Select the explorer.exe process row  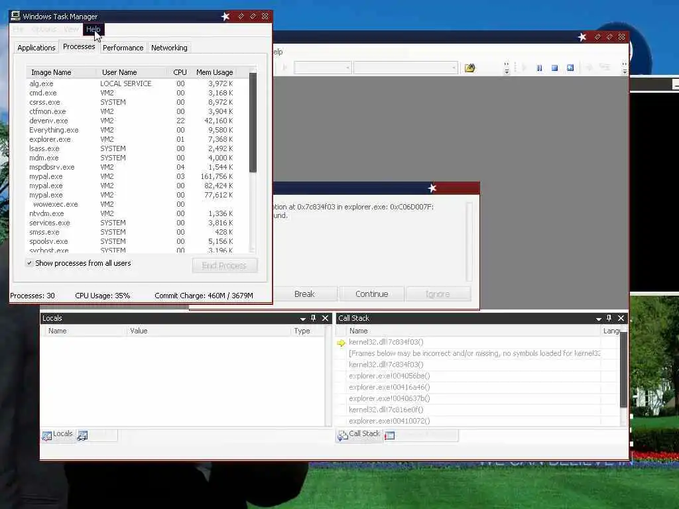click(131, 139)
